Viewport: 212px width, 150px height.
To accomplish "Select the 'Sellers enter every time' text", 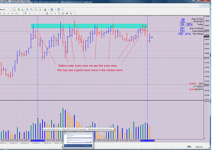I will (x=88, y=66).
